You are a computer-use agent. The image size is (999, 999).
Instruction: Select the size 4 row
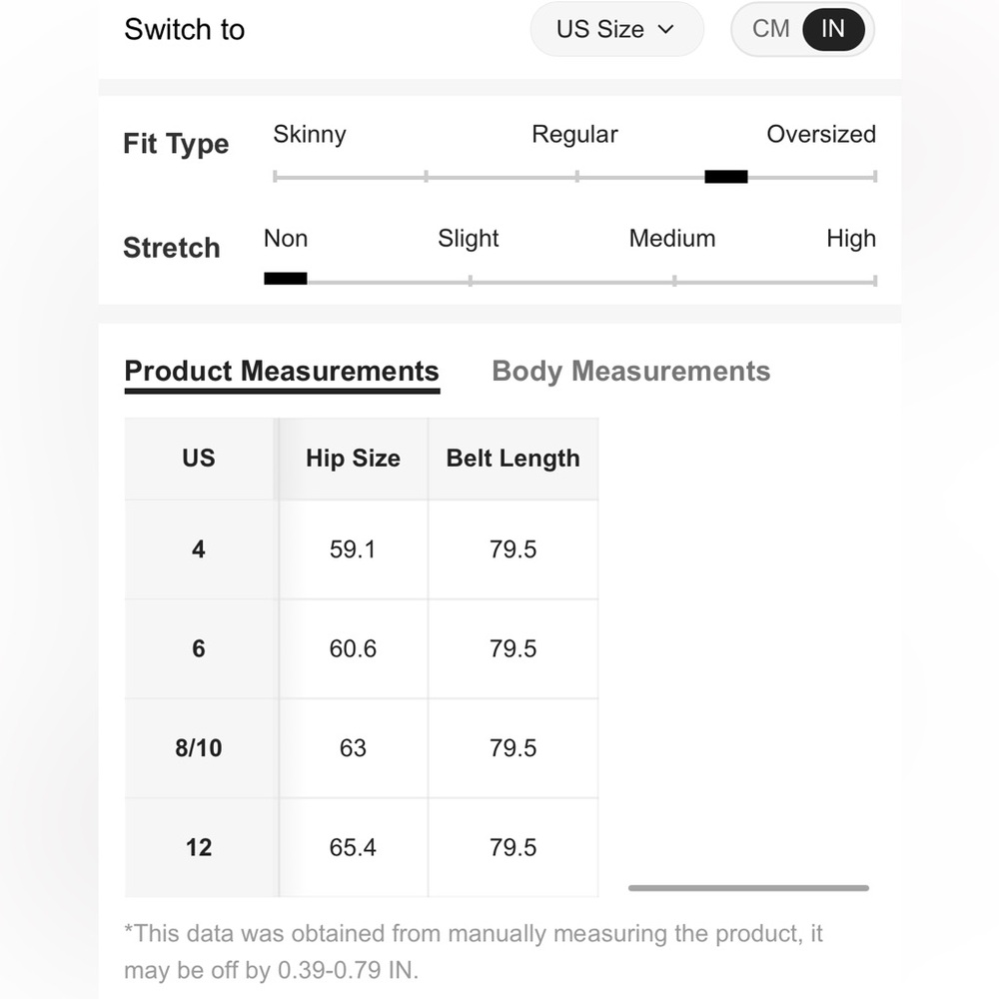coord(362,549)
